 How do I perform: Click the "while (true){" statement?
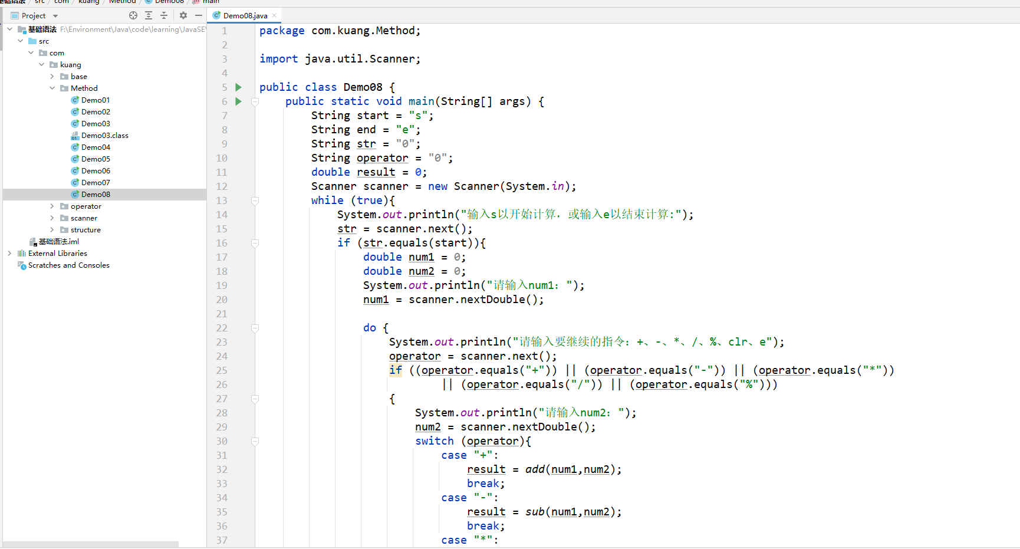353,200
